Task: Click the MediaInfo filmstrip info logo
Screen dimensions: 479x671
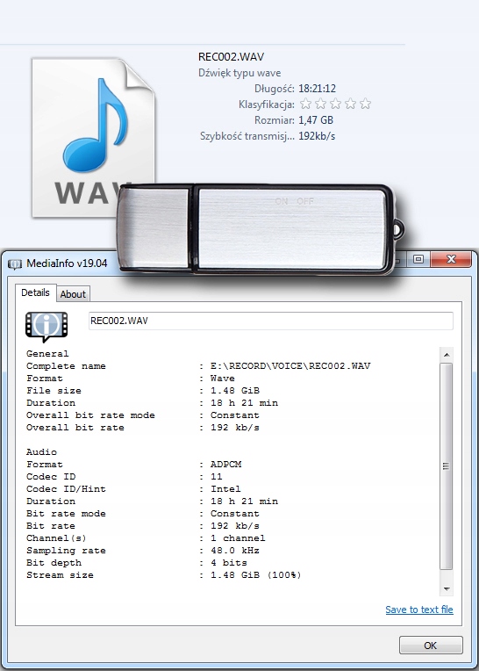Action: tap(46, 326)
